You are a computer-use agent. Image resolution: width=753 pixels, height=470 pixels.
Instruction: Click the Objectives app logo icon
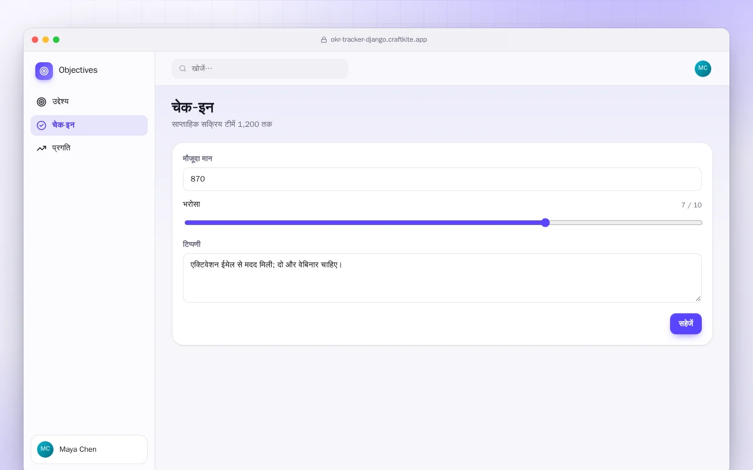coord(44,71)
